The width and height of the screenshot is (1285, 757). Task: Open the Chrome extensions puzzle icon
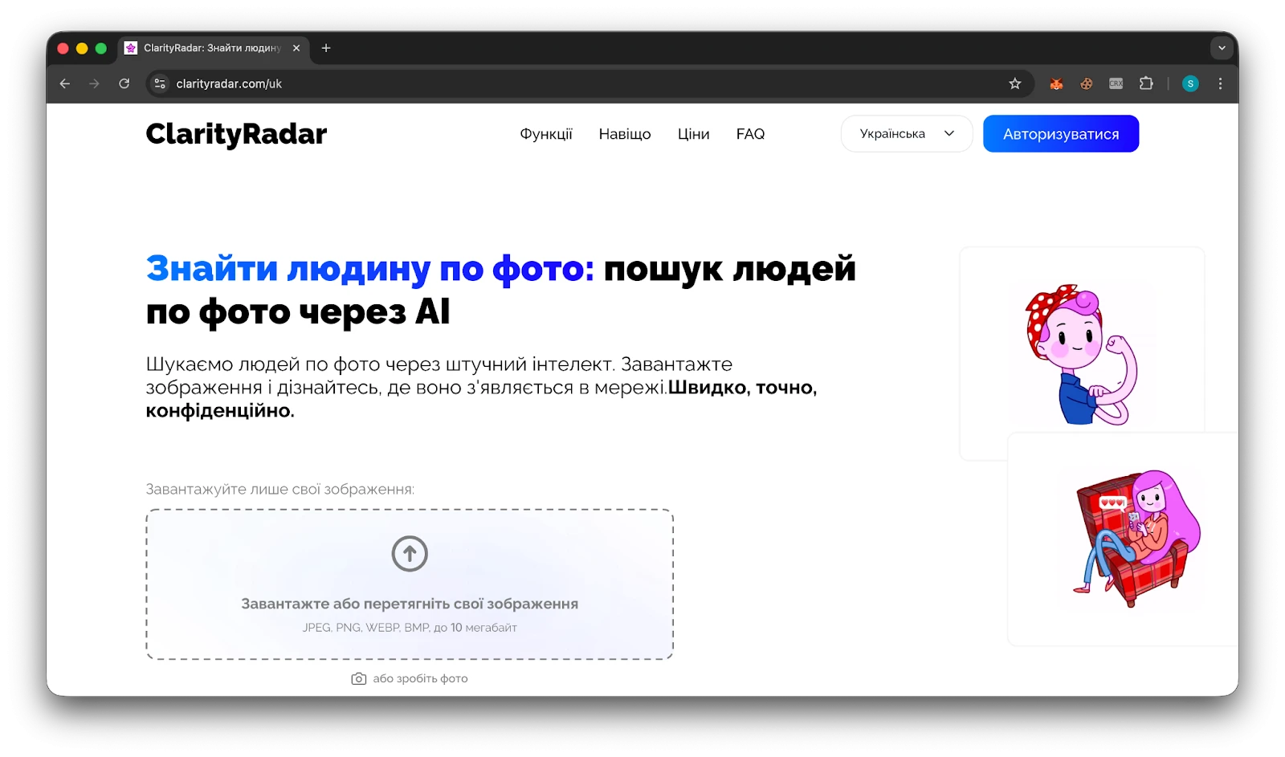pos(1146,83)
